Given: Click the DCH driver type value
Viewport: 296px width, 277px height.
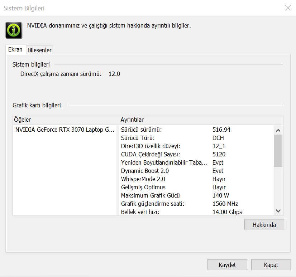Looking at the screenshot, I should pyautogui.click(x=218, y=138).
